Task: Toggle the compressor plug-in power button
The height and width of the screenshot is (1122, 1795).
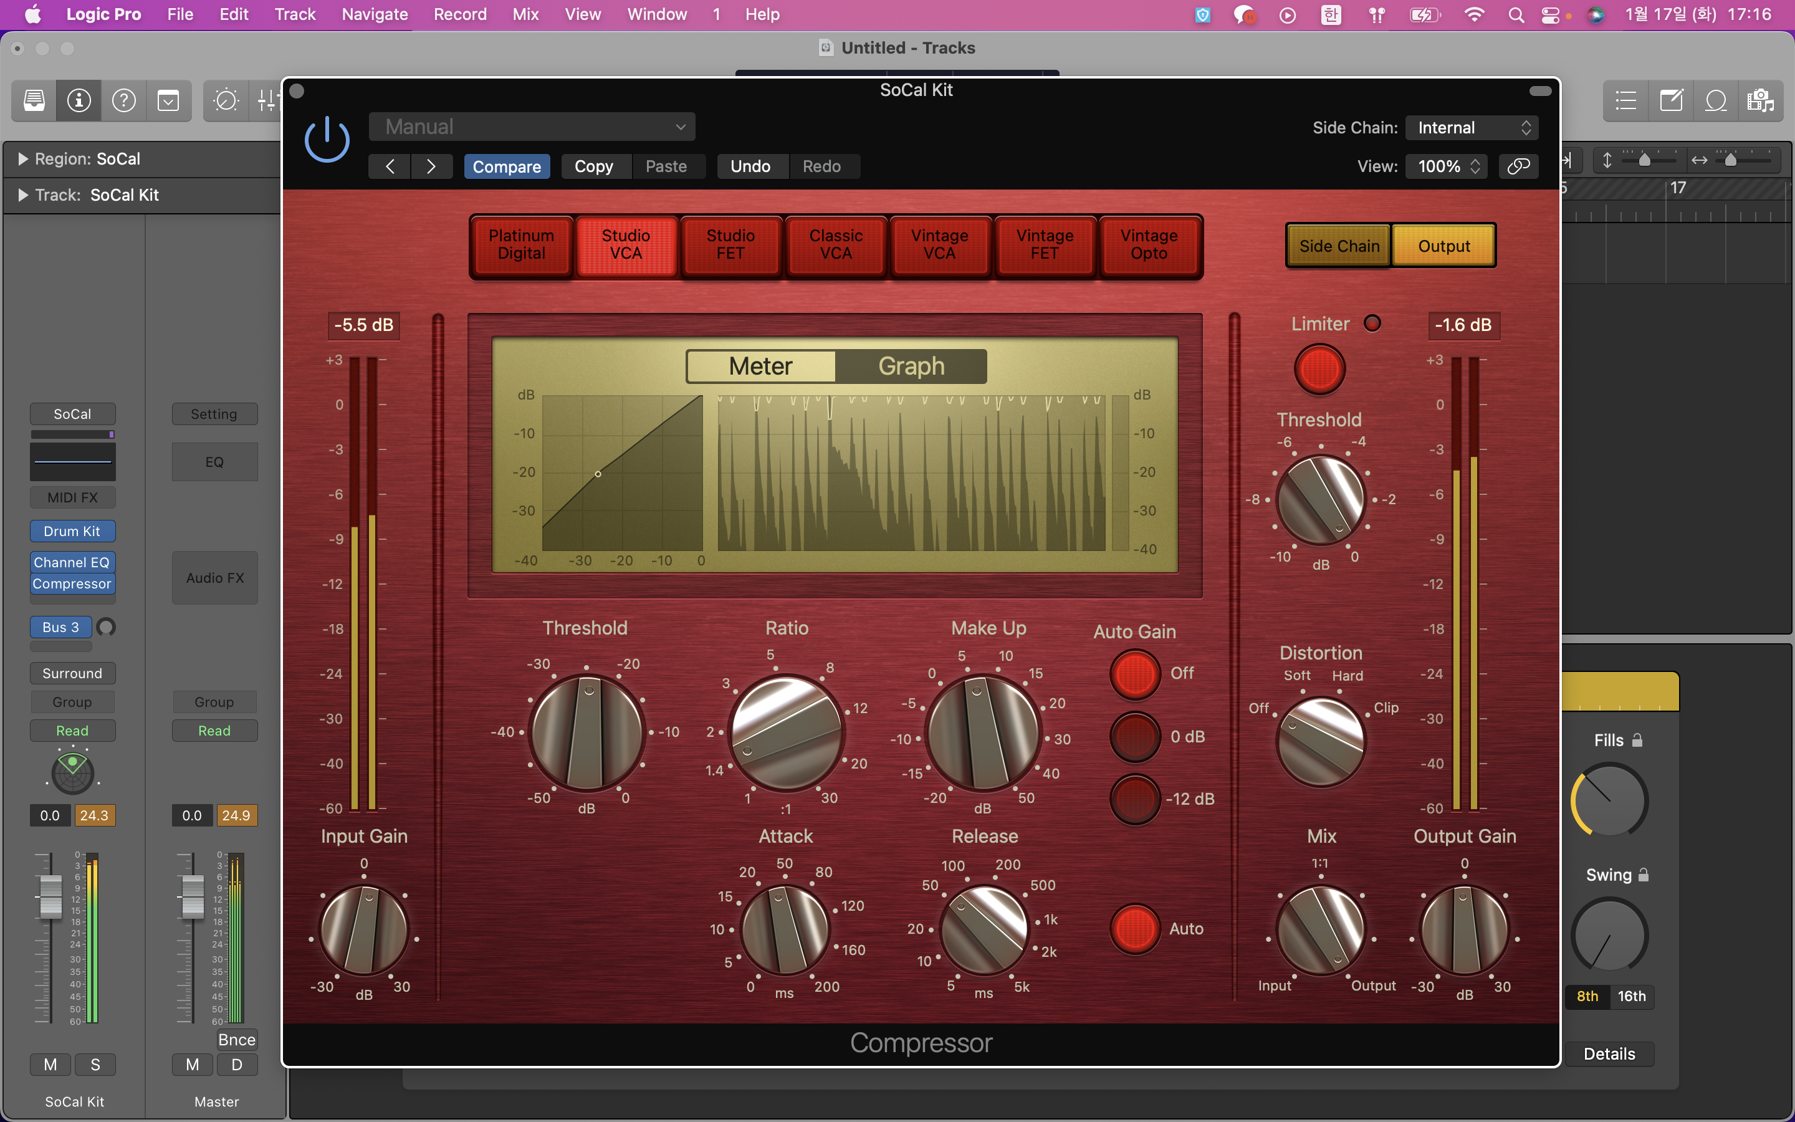Action: [x=327, y=140]
